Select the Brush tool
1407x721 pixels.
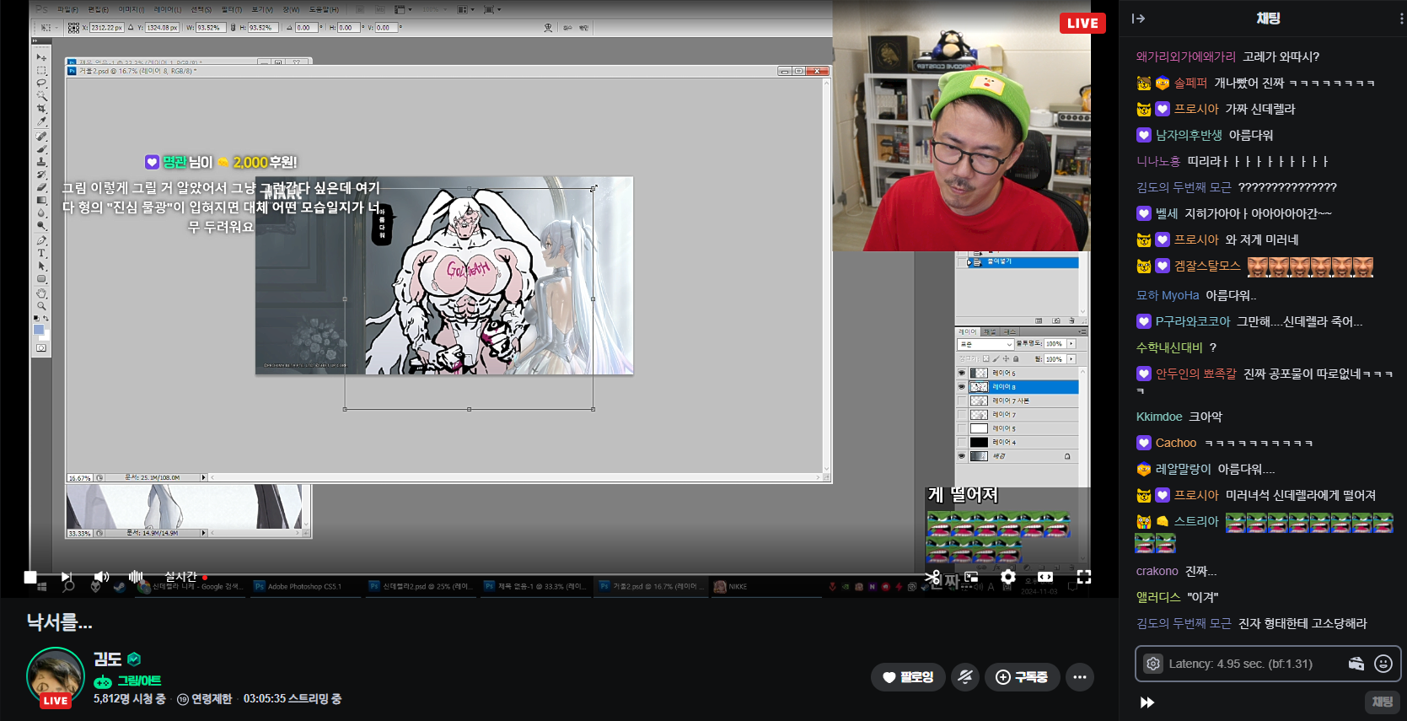41,148
